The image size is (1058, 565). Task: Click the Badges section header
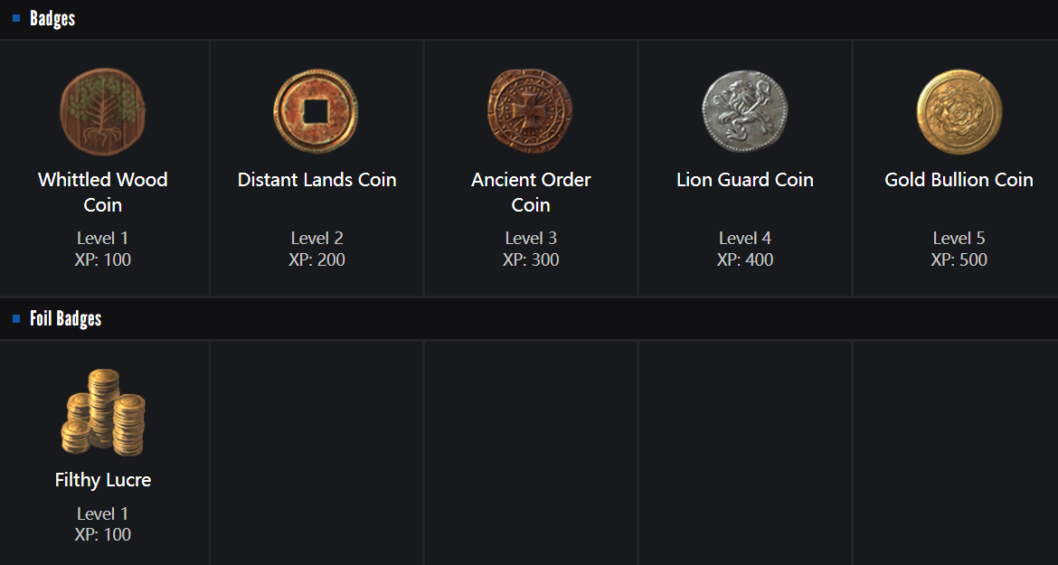[x=52, y=18]
